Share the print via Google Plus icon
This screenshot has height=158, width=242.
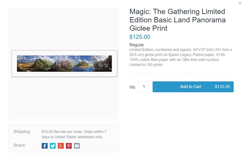(60, 146)
